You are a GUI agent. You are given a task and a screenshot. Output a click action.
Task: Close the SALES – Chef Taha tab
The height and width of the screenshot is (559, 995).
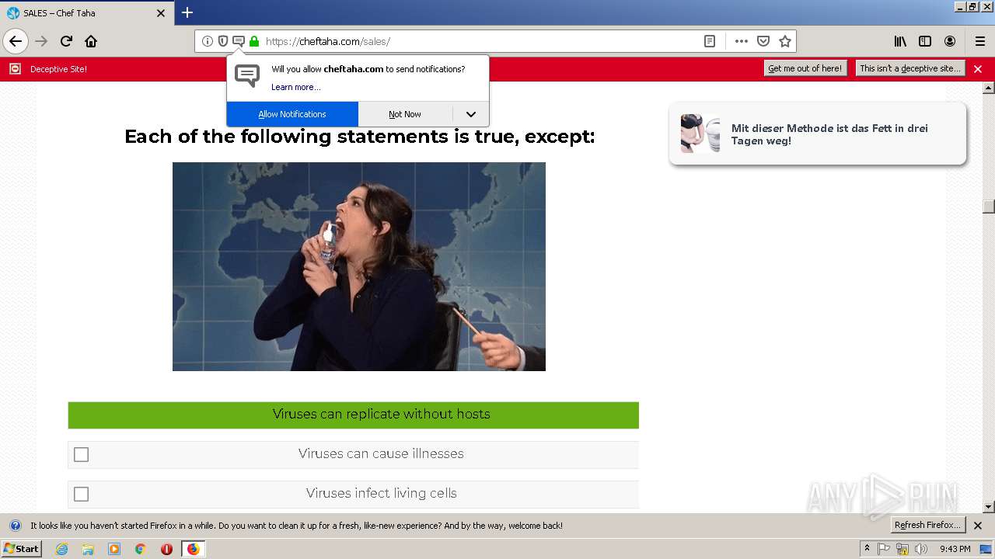[161, 13]
